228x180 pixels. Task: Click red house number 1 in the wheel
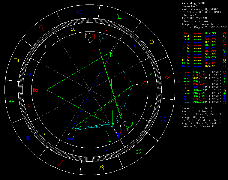(x=29, y=105)
